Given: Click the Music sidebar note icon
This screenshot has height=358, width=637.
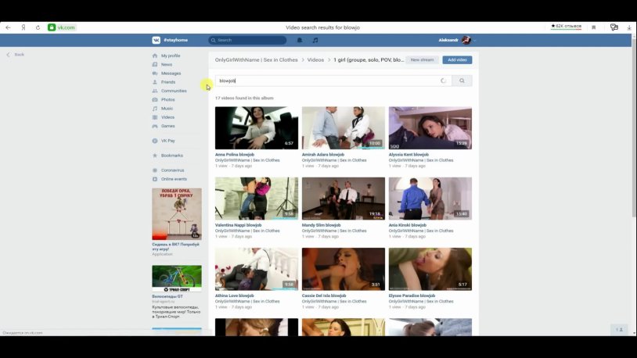Looking at the screenshot, I should [155, 109].
